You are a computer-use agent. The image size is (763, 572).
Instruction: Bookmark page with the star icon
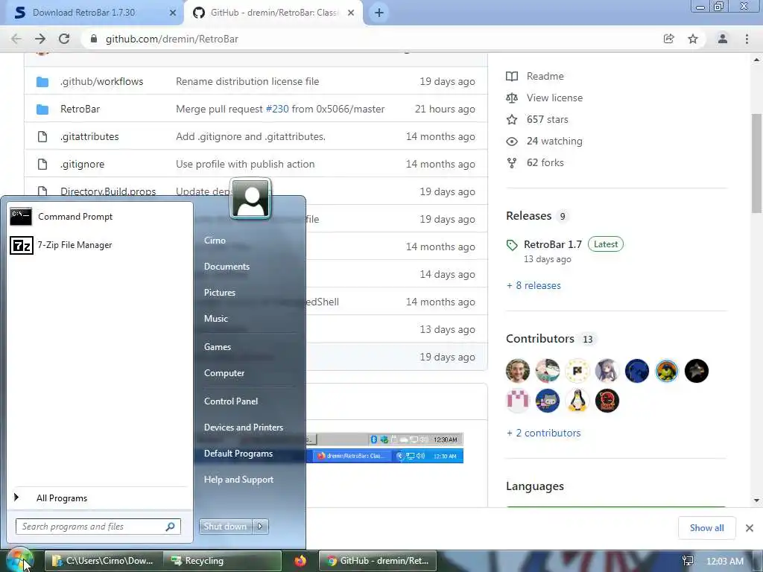(693, 39)
